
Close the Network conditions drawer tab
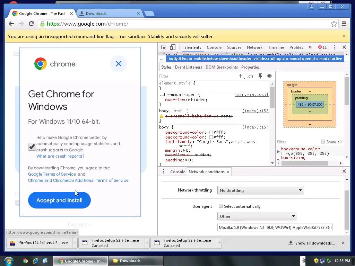(228, 172)
